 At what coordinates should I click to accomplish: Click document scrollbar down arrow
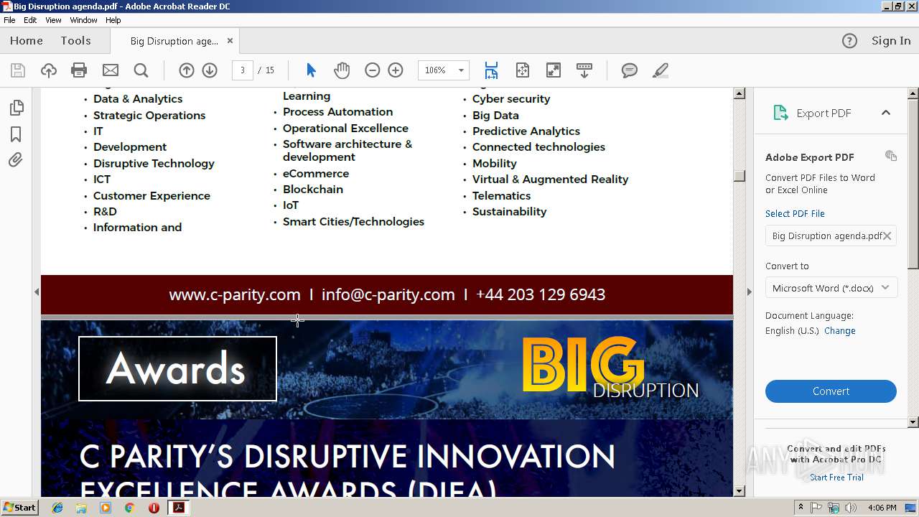click(740, 491)
